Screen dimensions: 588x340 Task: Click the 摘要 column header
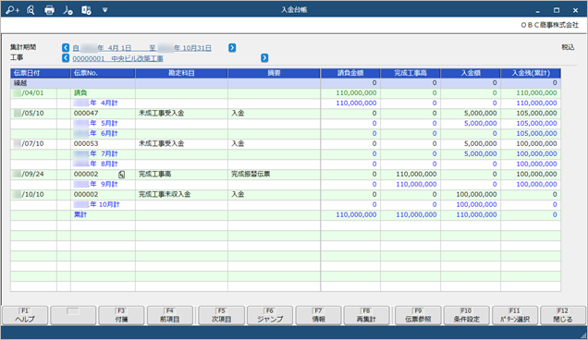click(275, 73)
